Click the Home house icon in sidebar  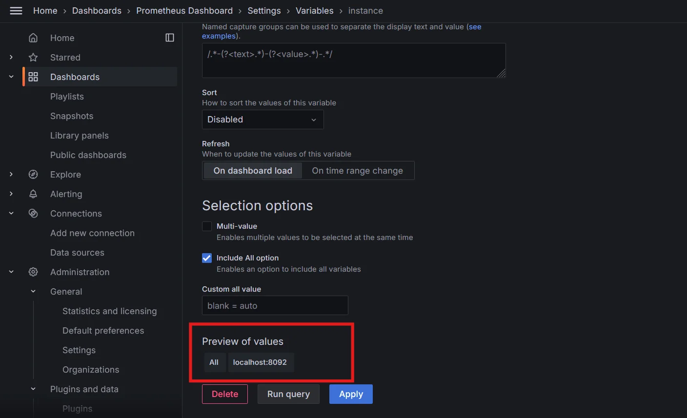(33, 38)
